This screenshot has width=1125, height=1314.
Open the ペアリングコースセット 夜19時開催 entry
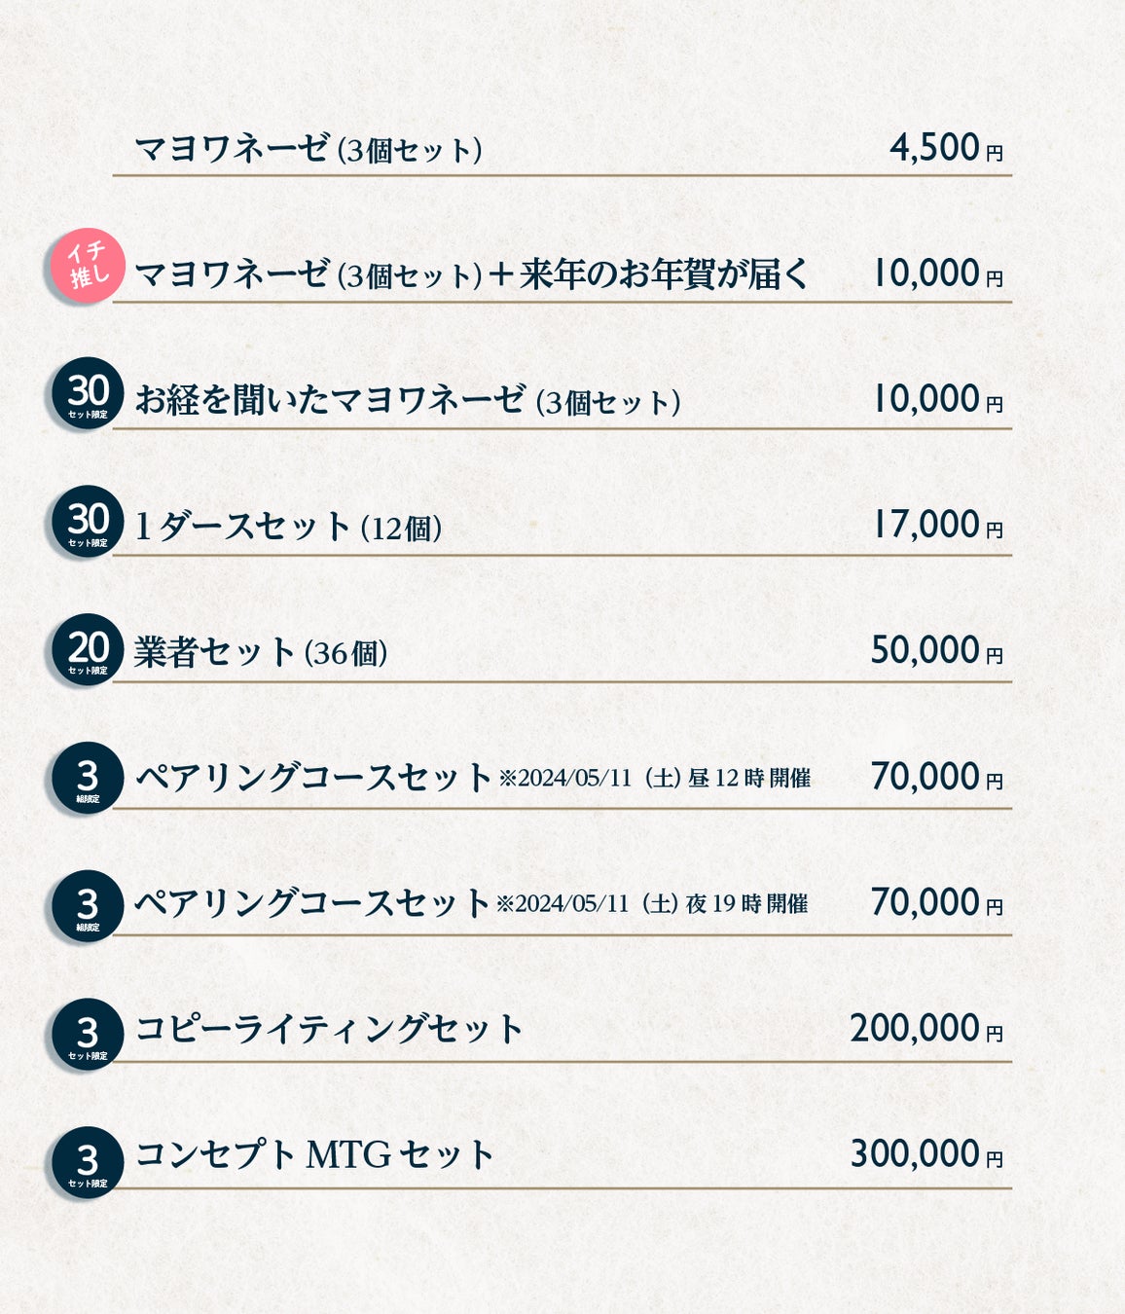pyautogui.click(x=470, y=903)
